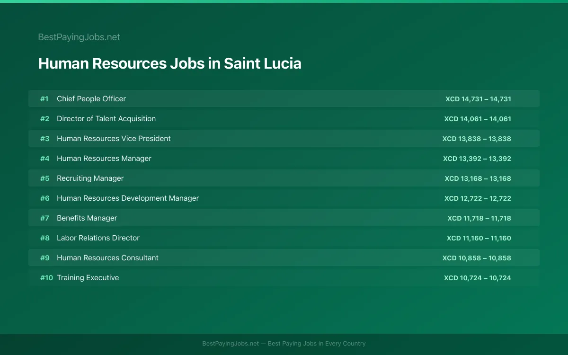Select the Benefits Manager job title

[87, 218]
